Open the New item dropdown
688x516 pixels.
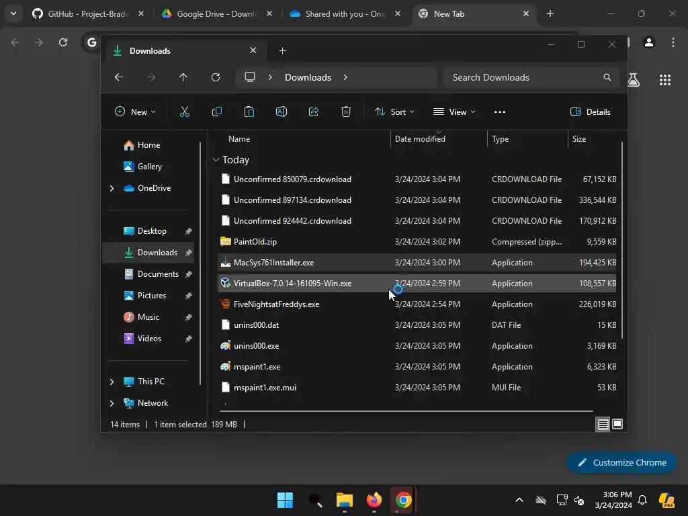[x=135, y=112]
